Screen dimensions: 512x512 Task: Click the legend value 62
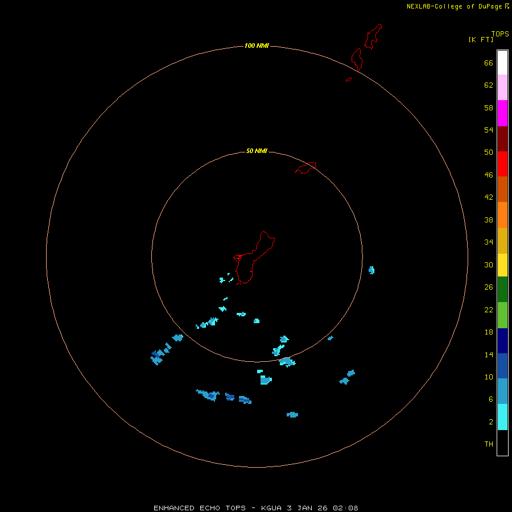click(x=489, y=85)
